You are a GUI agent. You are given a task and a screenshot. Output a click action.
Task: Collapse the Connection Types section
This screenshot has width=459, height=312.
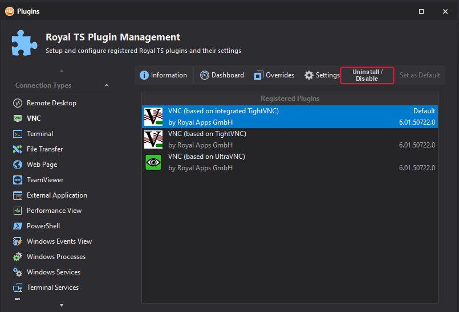click(x=107, y=85)
